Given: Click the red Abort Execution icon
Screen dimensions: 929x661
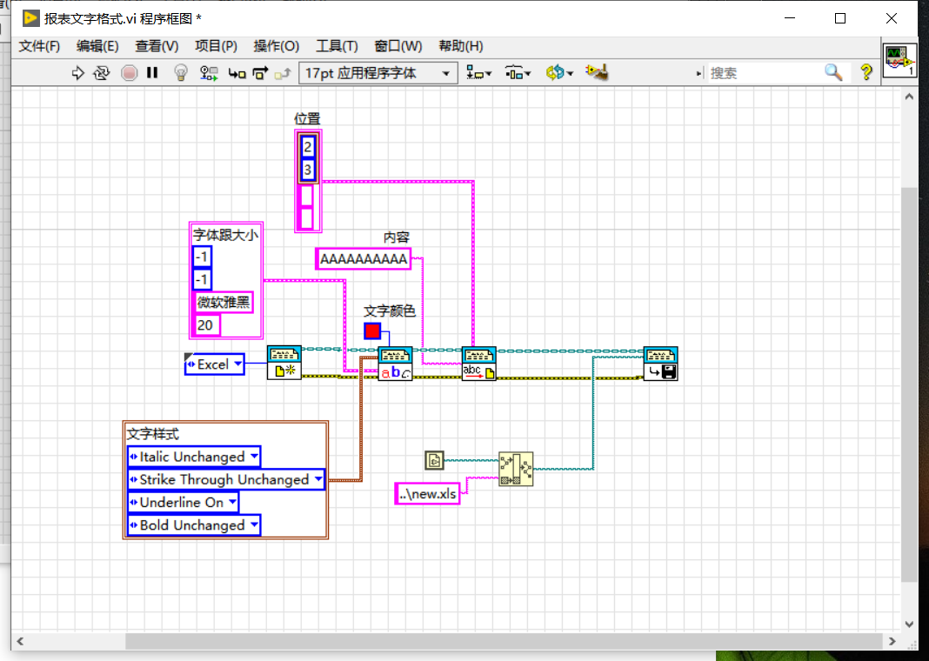Looking at the screenshot, I should click(129, 73).
